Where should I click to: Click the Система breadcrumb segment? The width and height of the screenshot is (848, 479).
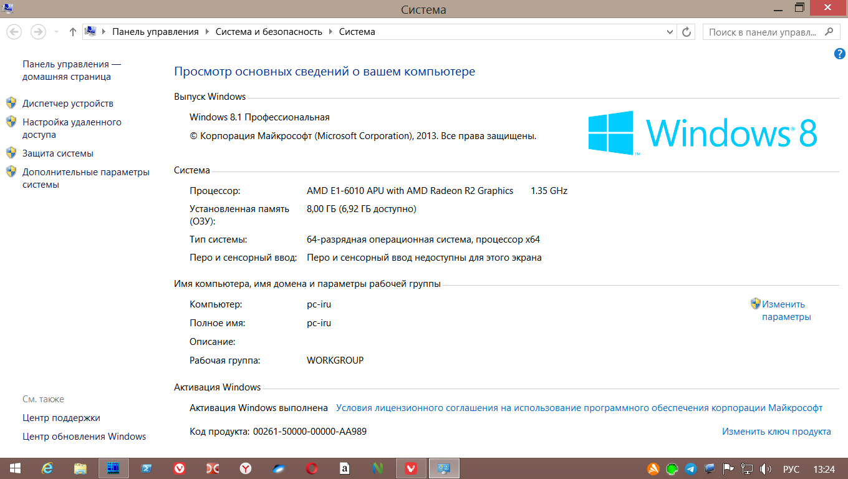[357, 32]
